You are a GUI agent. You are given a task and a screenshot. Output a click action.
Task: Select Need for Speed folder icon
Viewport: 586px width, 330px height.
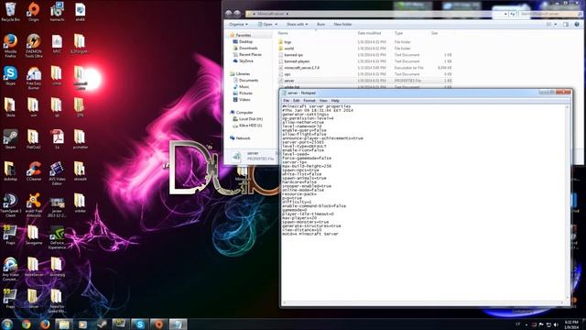57,301
